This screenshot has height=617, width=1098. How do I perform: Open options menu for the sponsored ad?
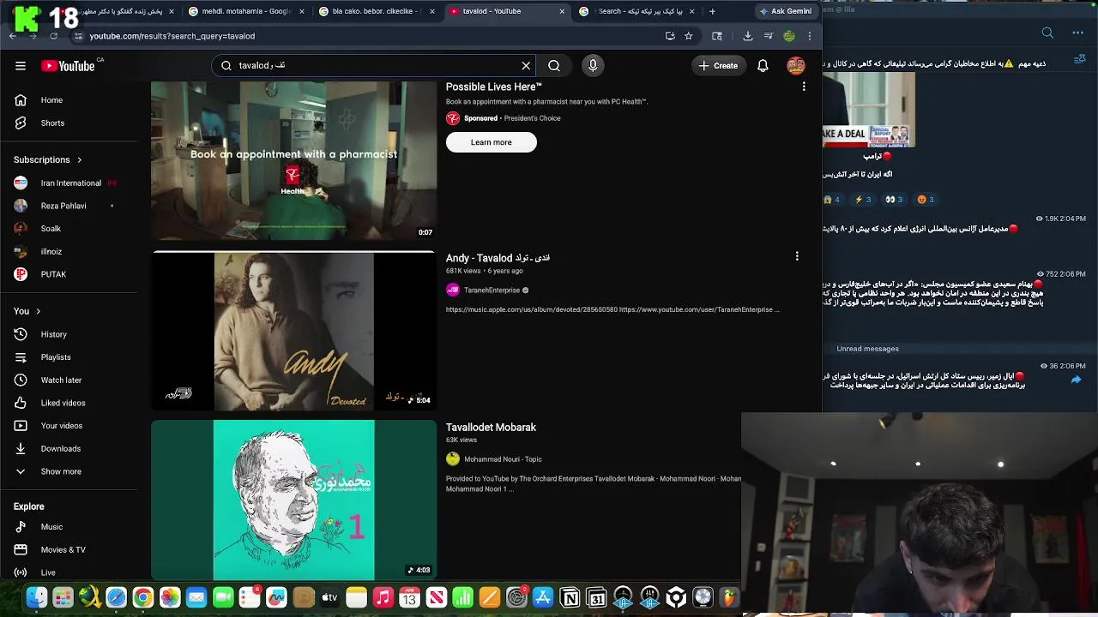coord(804,87)
